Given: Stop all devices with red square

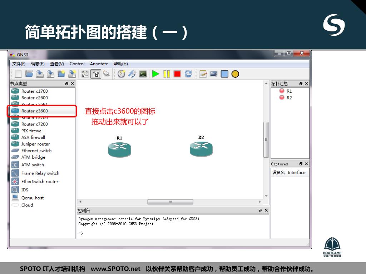Looking at the screenshot, I should 177,74.
